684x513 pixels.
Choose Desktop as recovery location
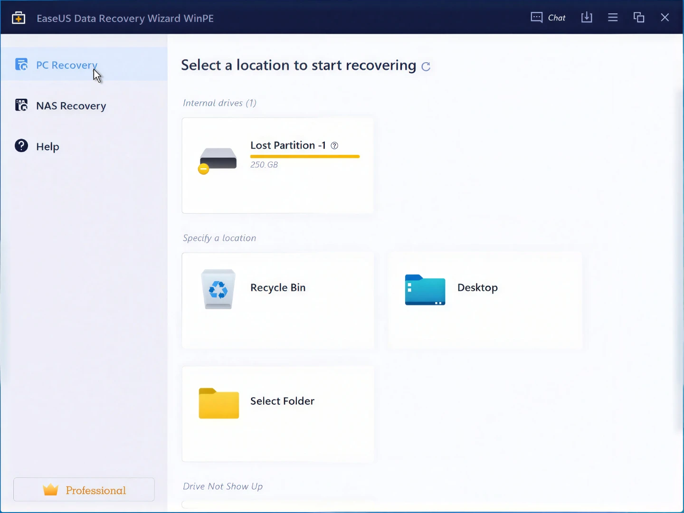click(x=484, y=301)
